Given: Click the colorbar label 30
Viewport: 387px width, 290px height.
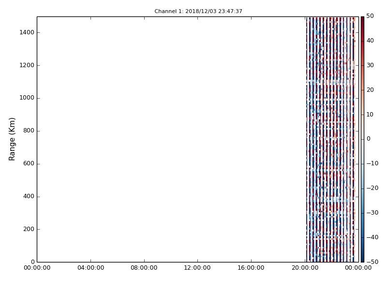Looking at the screenshot, I should [370, 65].
